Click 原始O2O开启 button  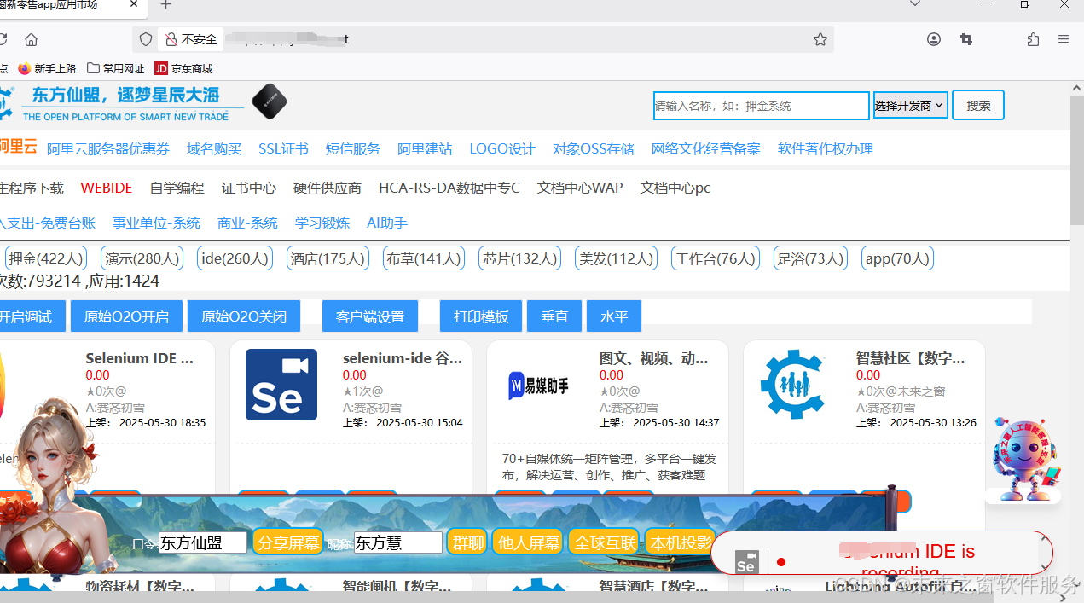126,316
